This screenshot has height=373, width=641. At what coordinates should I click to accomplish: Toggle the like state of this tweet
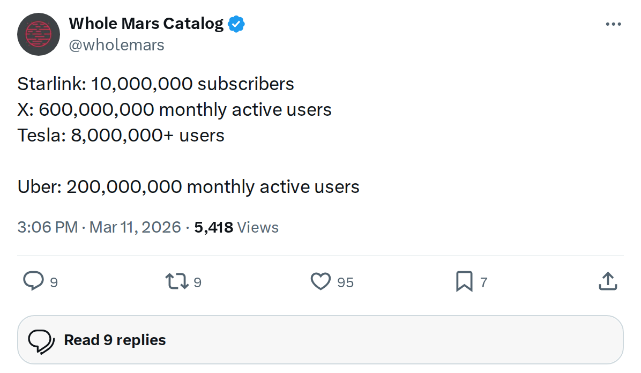pos(320,281)
